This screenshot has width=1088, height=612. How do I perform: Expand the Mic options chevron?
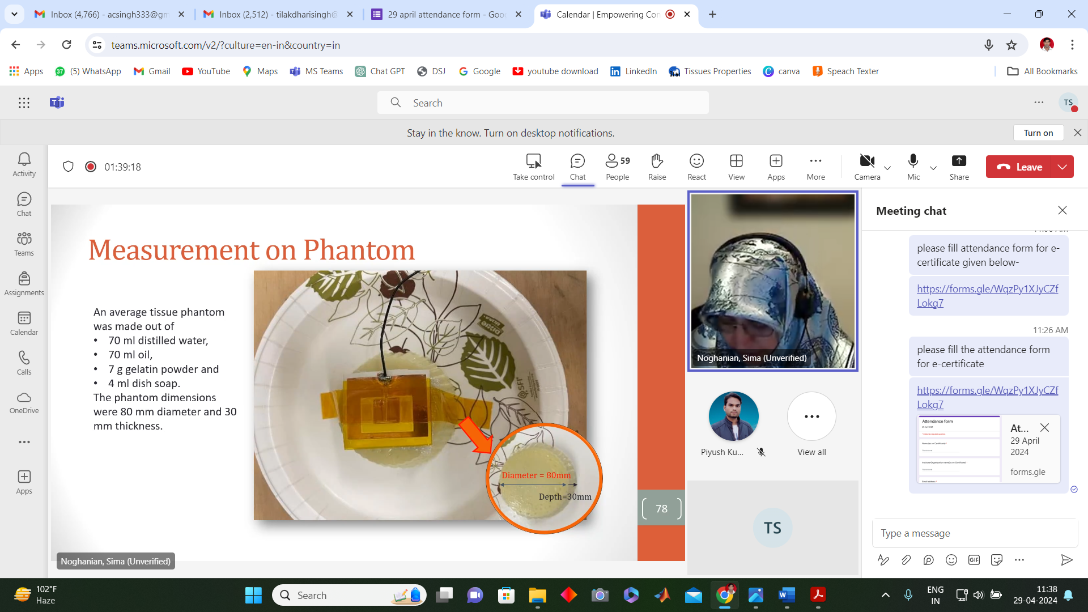click(x=933, y=168)
